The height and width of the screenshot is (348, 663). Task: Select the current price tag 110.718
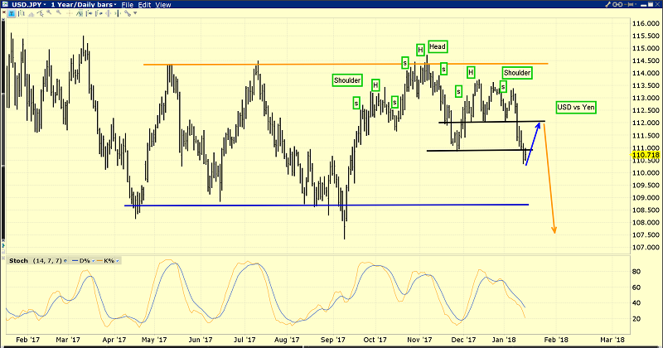(x=645, y=155)
